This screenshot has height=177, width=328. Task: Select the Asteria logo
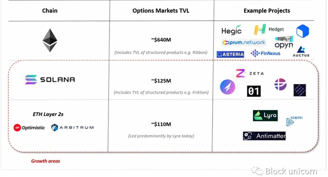click(x=230, y=54)
